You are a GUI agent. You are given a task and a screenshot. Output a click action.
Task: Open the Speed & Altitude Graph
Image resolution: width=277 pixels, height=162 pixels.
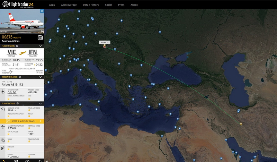(x=22, y=121)
